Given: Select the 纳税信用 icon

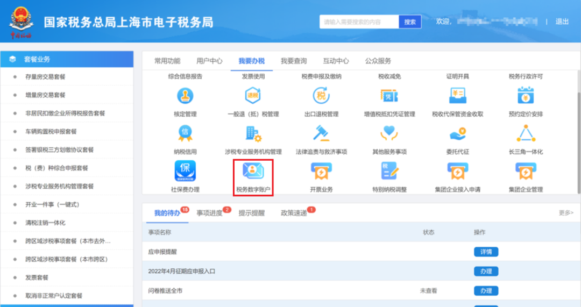Looking at the screenshot, I should [185, 133].
